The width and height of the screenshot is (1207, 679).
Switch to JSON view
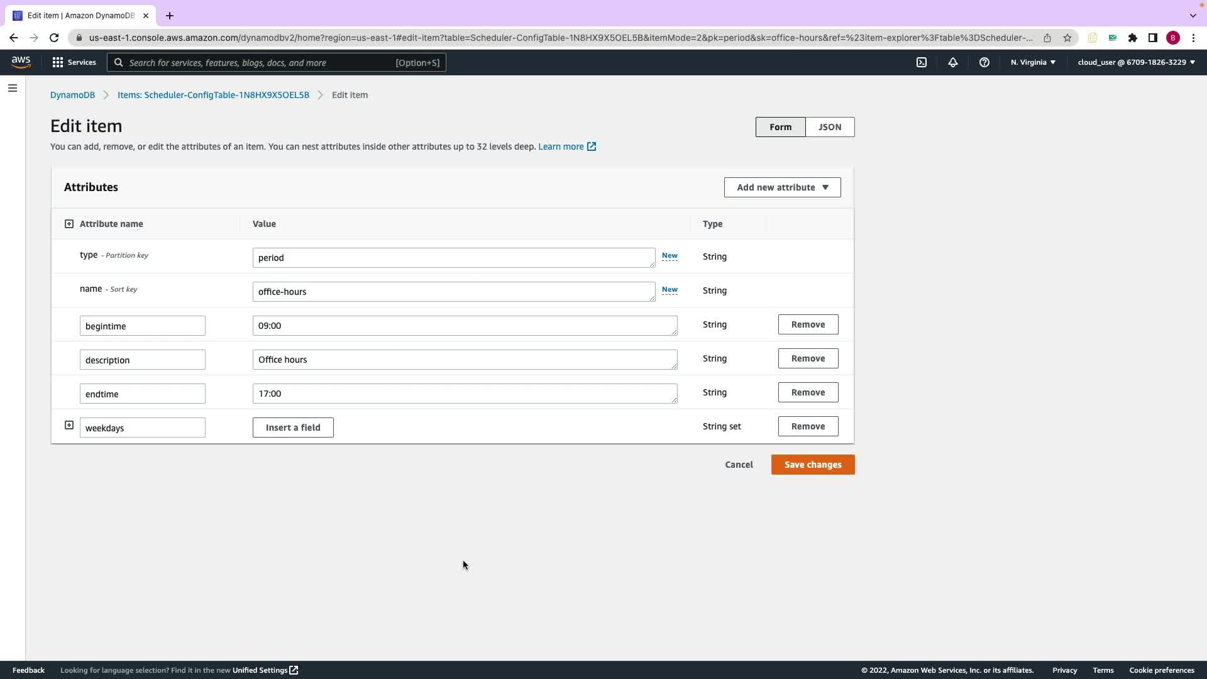tap(829, 127)
